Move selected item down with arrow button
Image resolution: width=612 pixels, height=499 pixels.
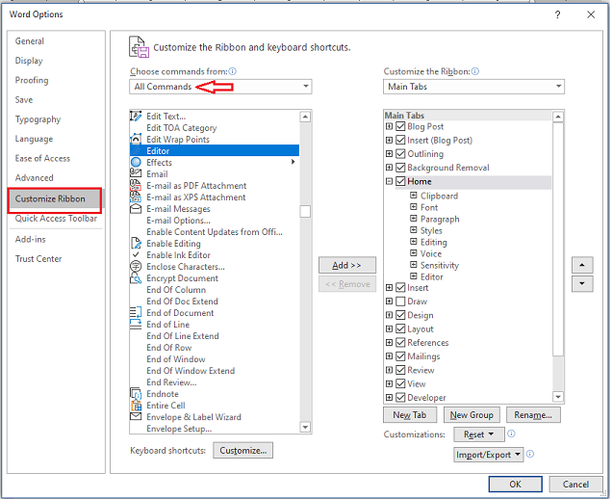pos(582,283)
